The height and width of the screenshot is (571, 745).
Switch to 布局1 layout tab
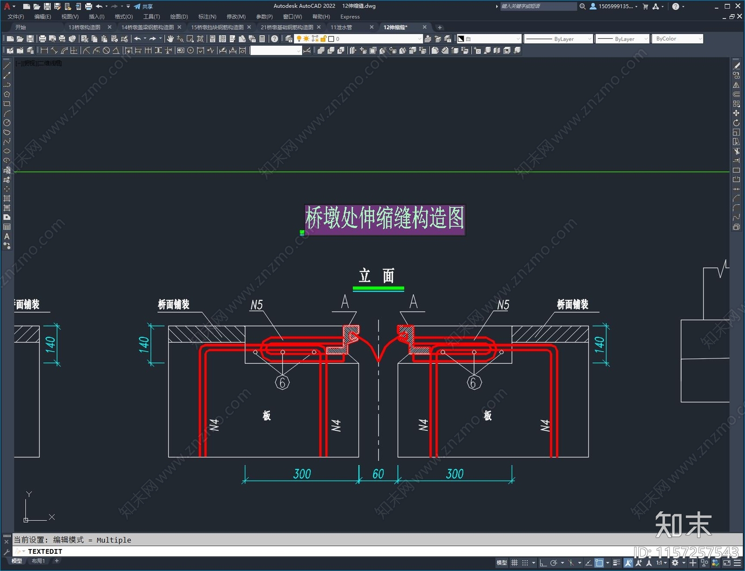pyautogui.click(x=38, y=561)
